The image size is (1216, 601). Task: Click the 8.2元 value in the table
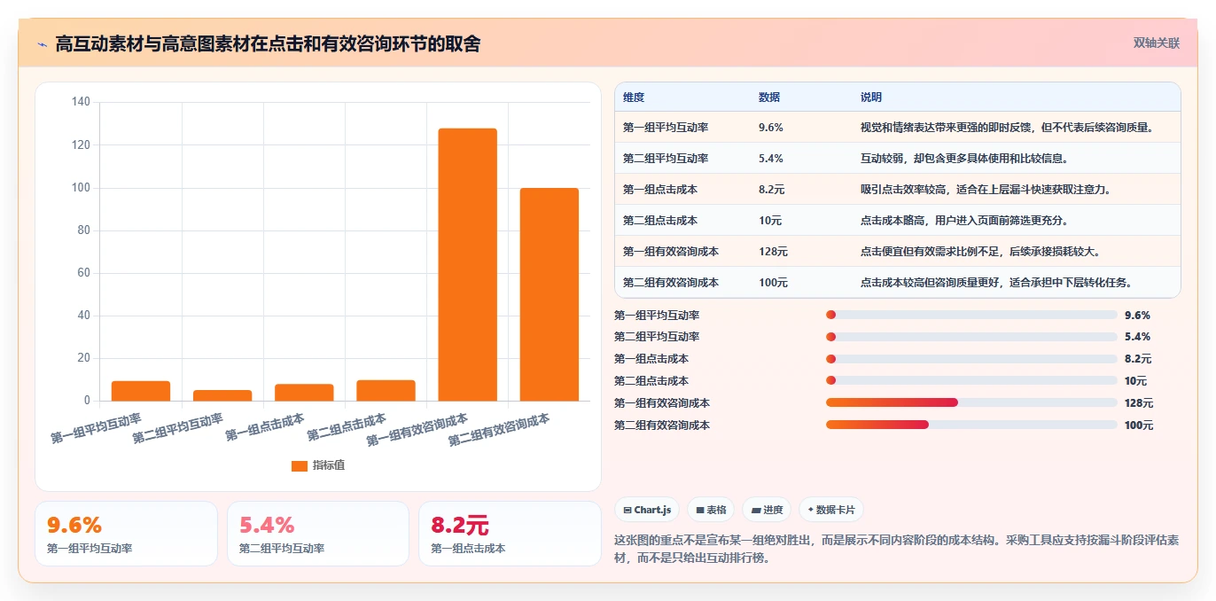click(772, 190)
